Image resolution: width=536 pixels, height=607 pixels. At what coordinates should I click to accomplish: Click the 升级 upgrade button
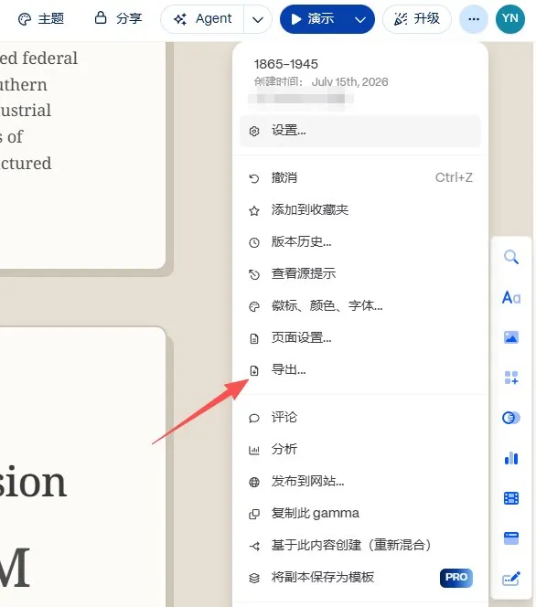point(417,19)
